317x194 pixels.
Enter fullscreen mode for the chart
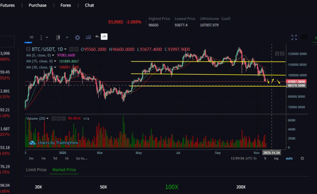294,37
